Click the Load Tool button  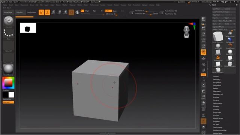[218, 9]
